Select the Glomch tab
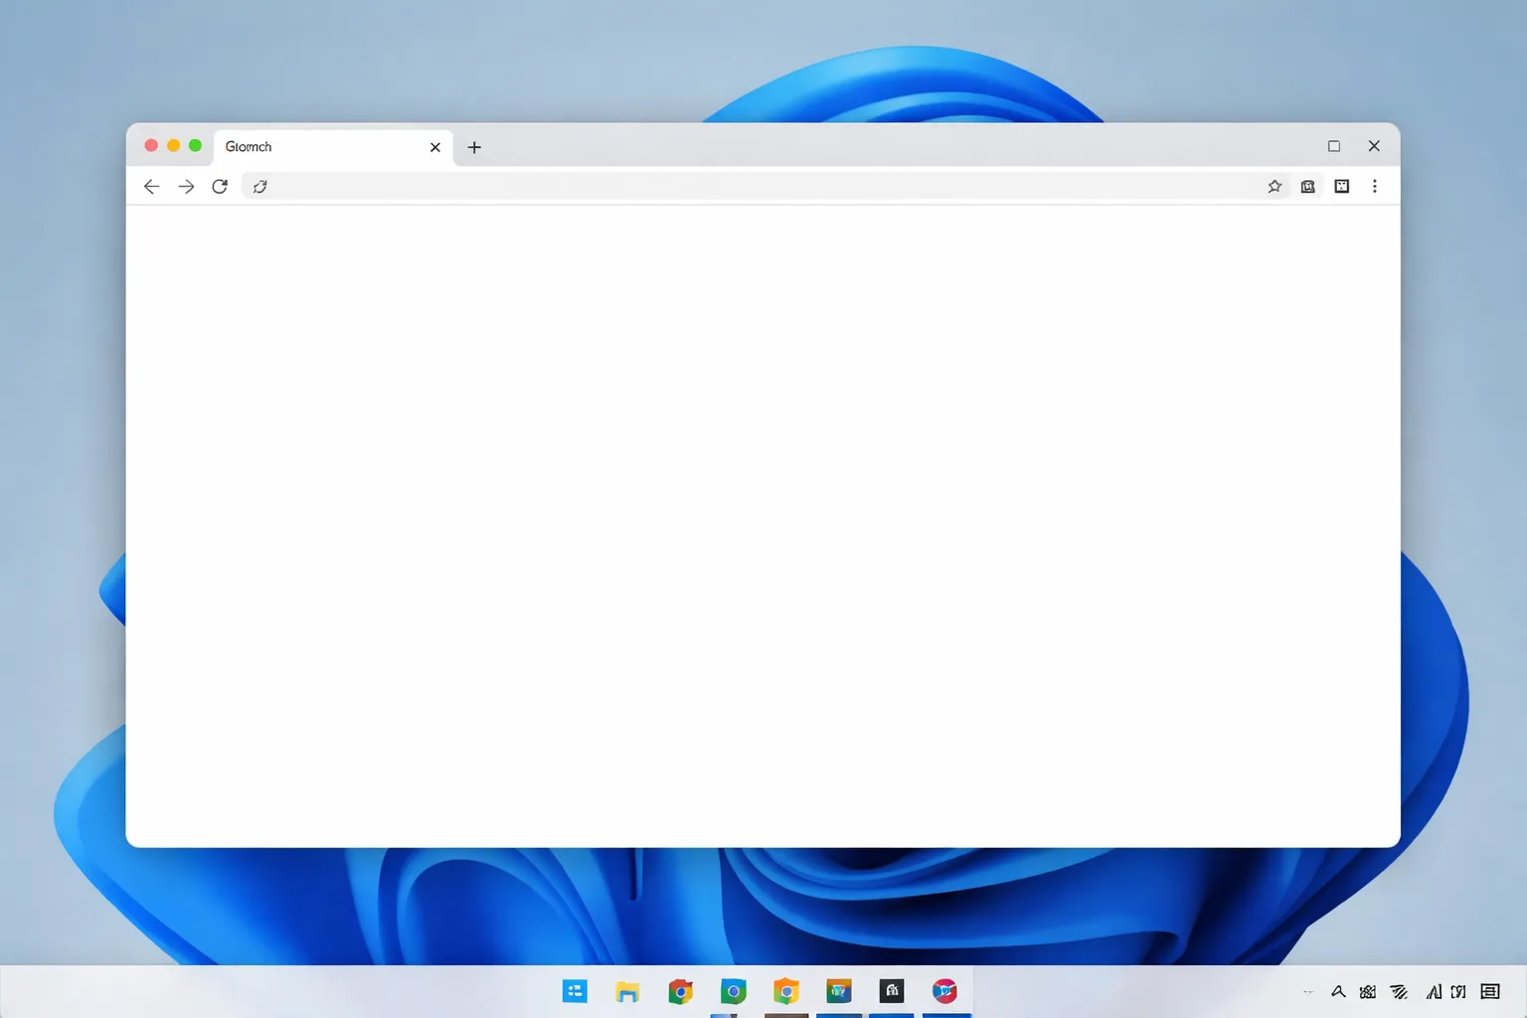This screenshot has width=1527, height=1018. click(x=333, y=147)
